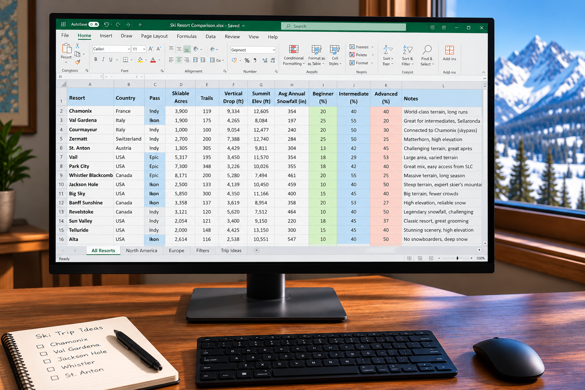Open the North America sheet tab
This screenshot has height=390, width=585.
point(142,250)
